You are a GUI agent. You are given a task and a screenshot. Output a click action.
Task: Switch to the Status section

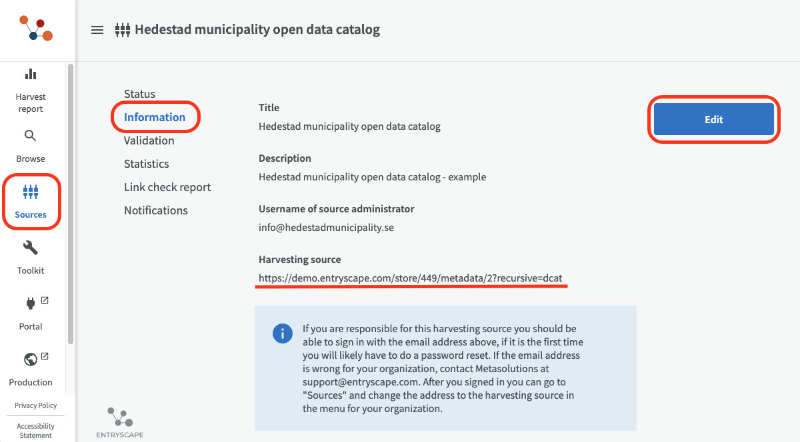pyautogui.click(x=139, y=94)
